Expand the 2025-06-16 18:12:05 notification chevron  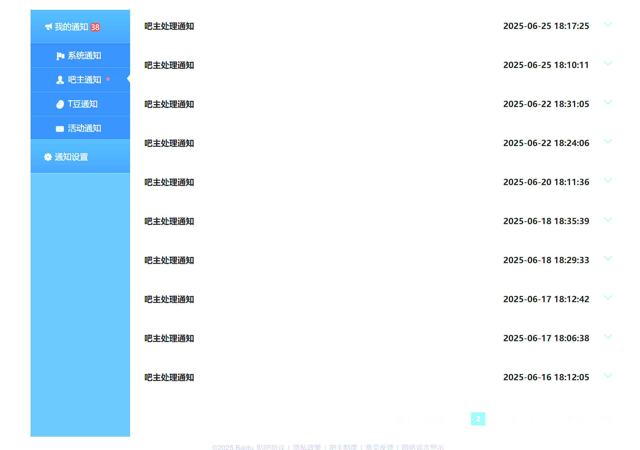point(608,376)
